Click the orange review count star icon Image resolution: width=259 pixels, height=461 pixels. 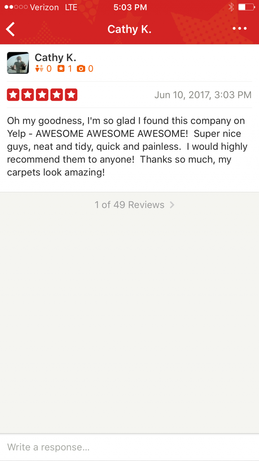(61, 69)
